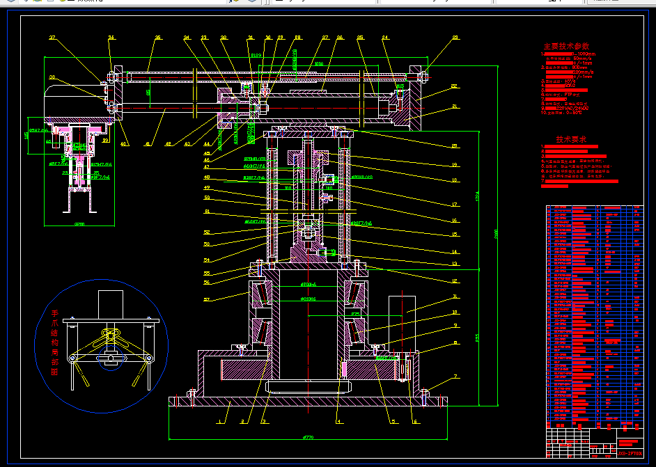Viewport: 656px width, 467px height.
Task: Click part callout number 50
Action: point(207,198)
